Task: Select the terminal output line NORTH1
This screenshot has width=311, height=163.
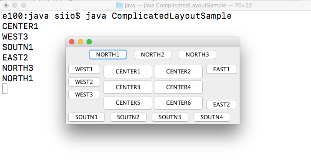Action: click(18, 79)
